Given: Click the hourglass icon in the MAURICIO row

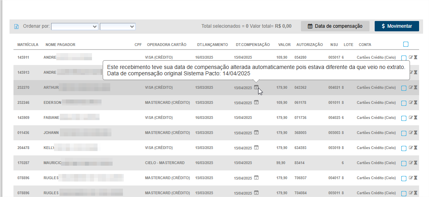Looking at the screenshot, I should coord(416,163).
